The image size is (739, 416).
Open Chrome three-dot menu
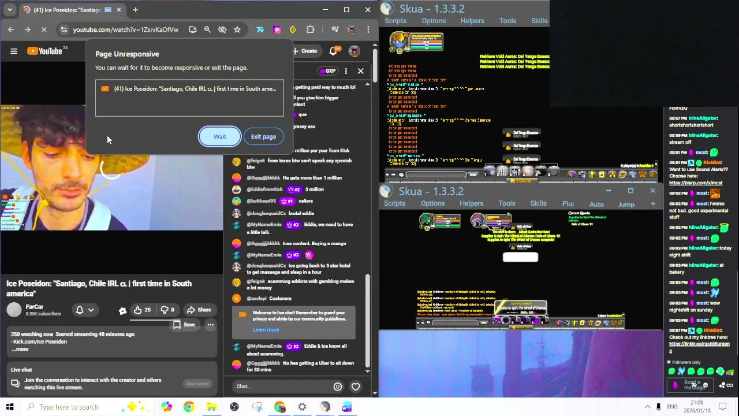pos(368,29)
